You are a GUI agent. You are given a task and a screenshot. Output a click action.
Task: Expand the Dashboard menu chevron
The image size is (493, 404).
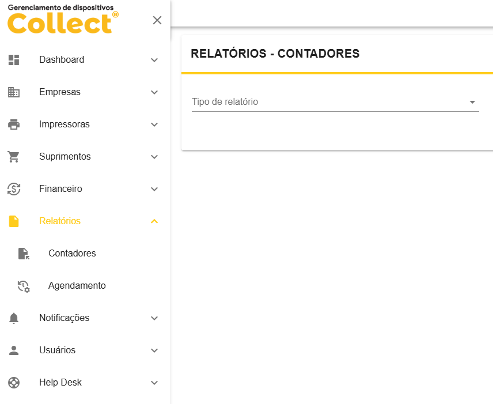(x=154, y=60)
